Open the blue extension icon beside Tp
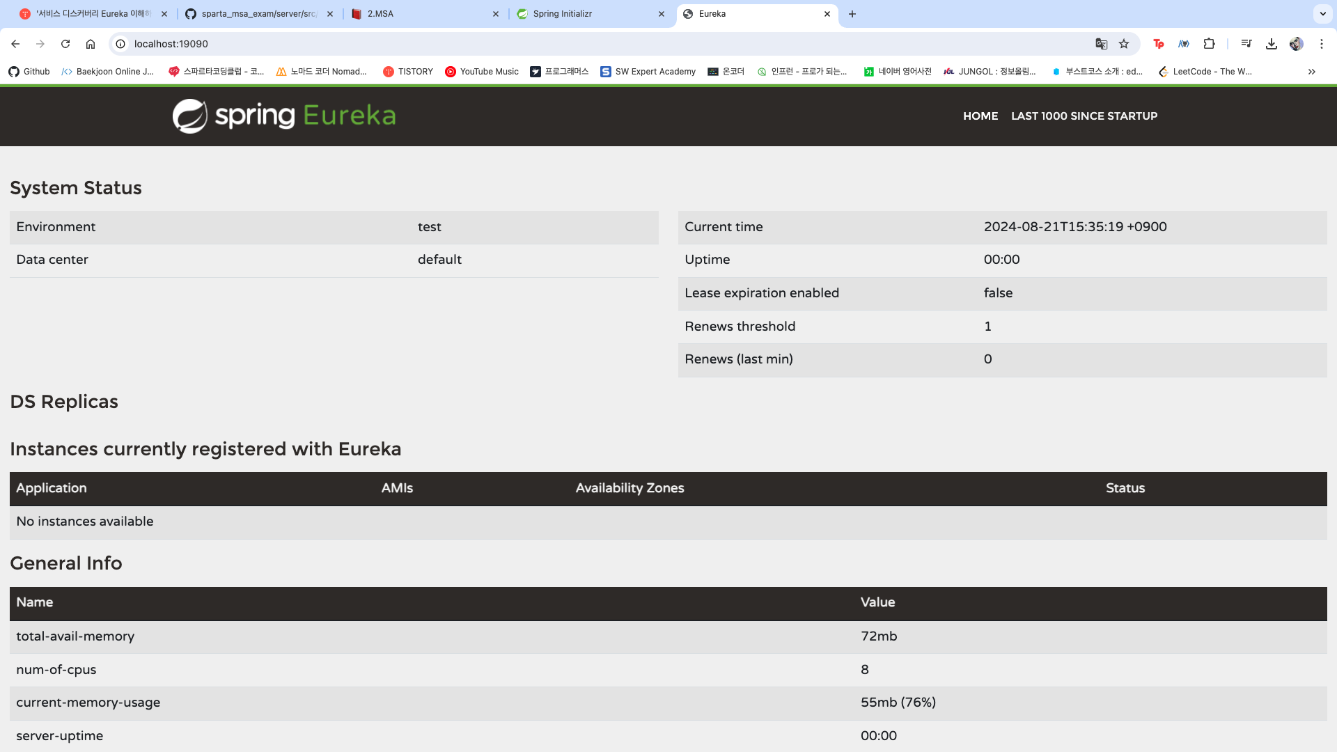Viewport: 1337px width, 752px height. click(x=1184, y=44)
